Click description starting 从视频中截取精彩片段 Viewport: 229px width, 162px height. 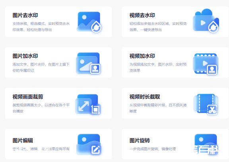pyautogui.click(x=158, y=108)
